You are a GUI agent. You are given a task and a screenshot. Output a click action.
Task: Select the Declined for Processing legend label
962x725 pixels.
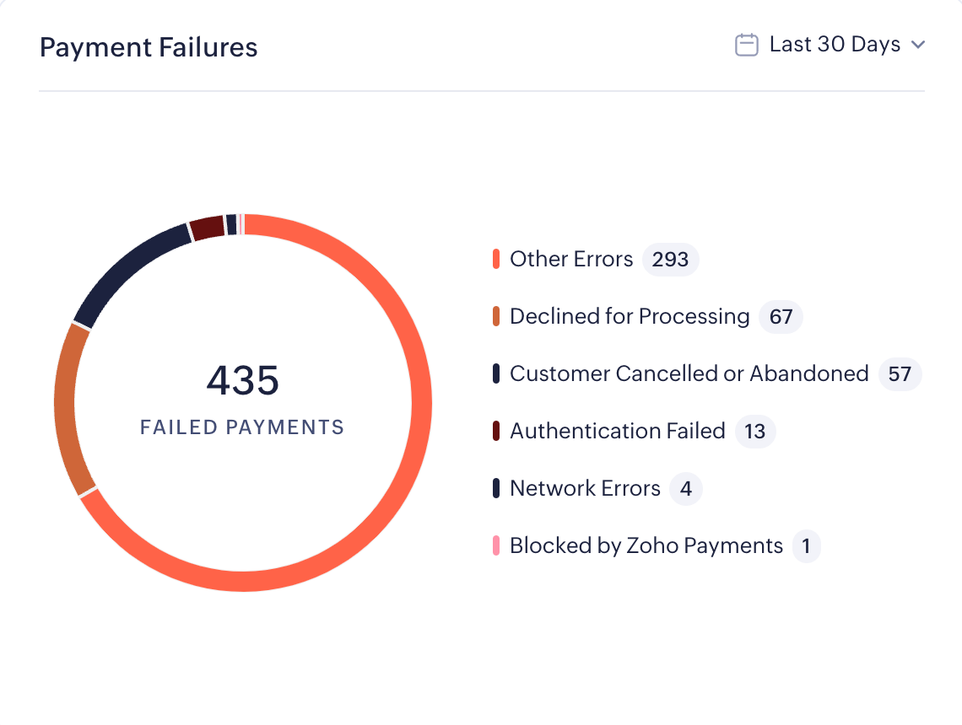630,316
